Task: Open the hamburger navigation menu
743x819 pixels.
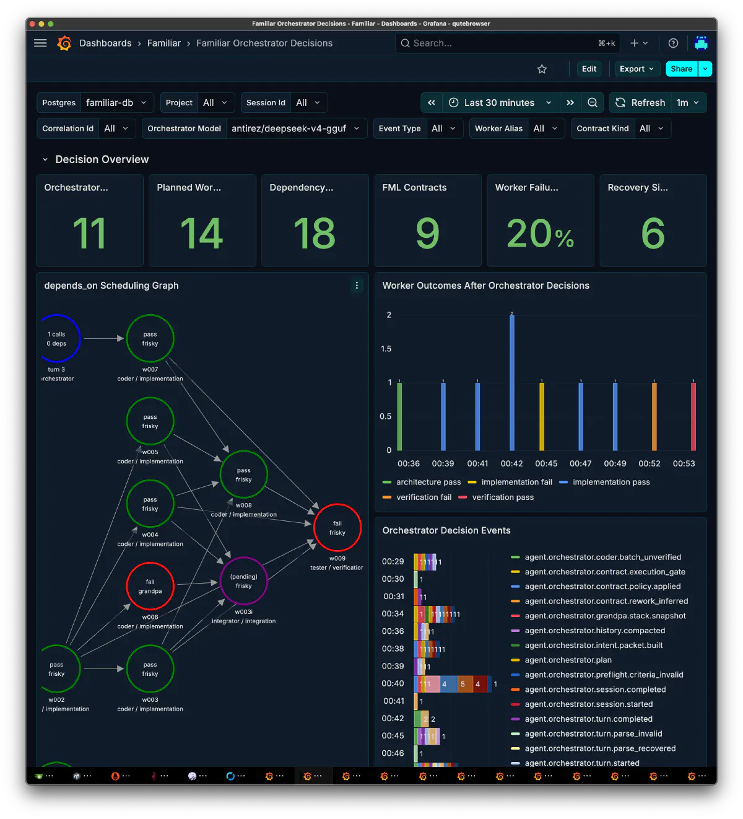Action: (40, 43)
